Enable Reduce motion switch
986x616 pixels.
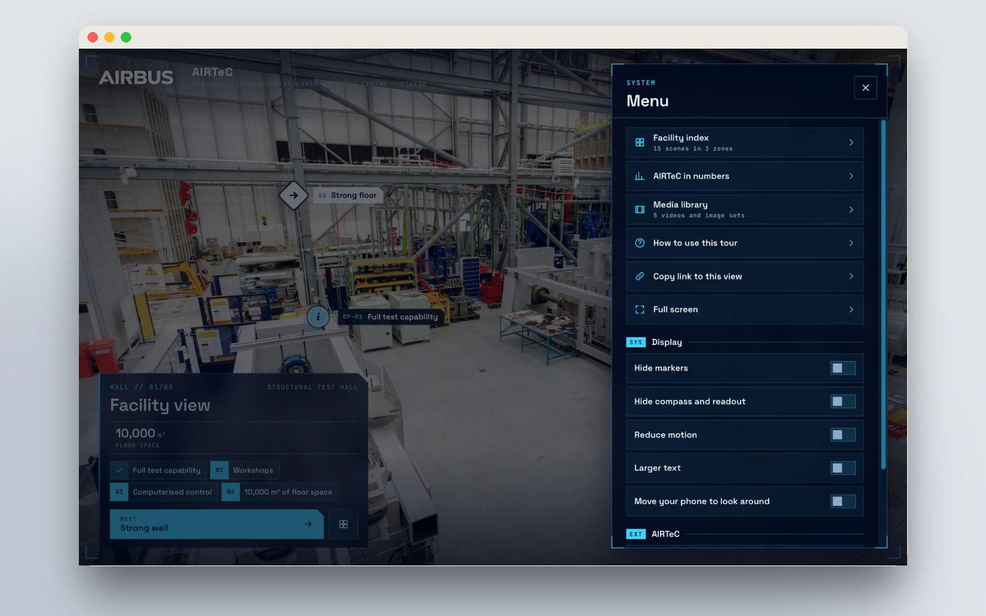[843, 435]
